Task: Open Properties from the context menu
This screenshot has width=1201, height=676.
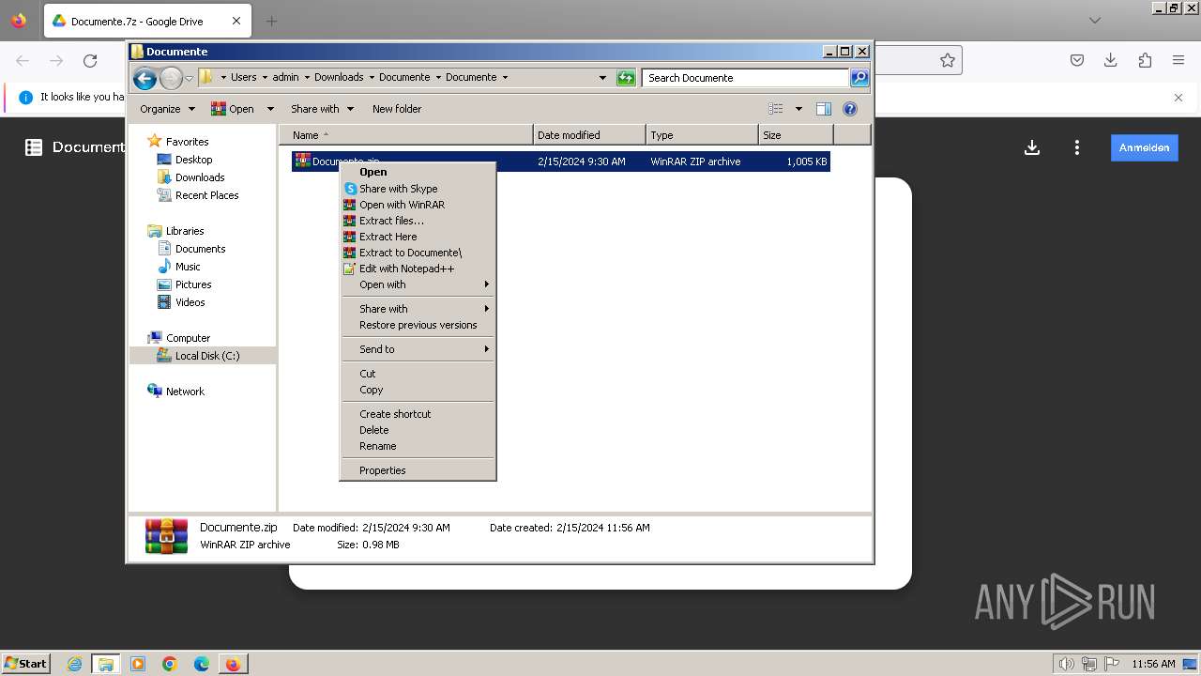Action: coord(418,470)
